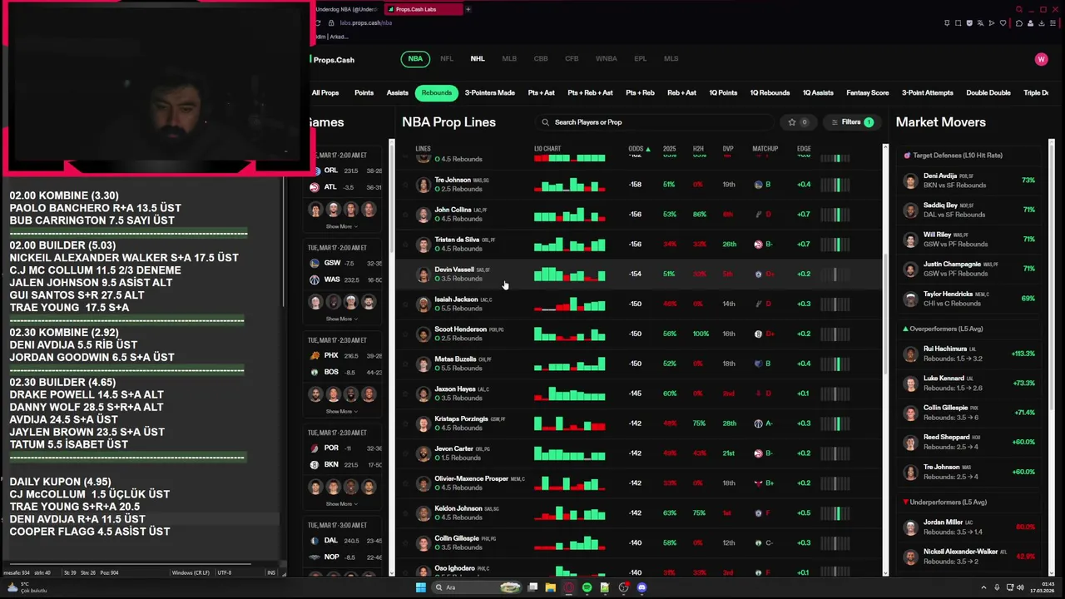Open Collin Gillespie's prop line row
The width and height of the screenshot is (1065, 599).
(x=638, y=542)
